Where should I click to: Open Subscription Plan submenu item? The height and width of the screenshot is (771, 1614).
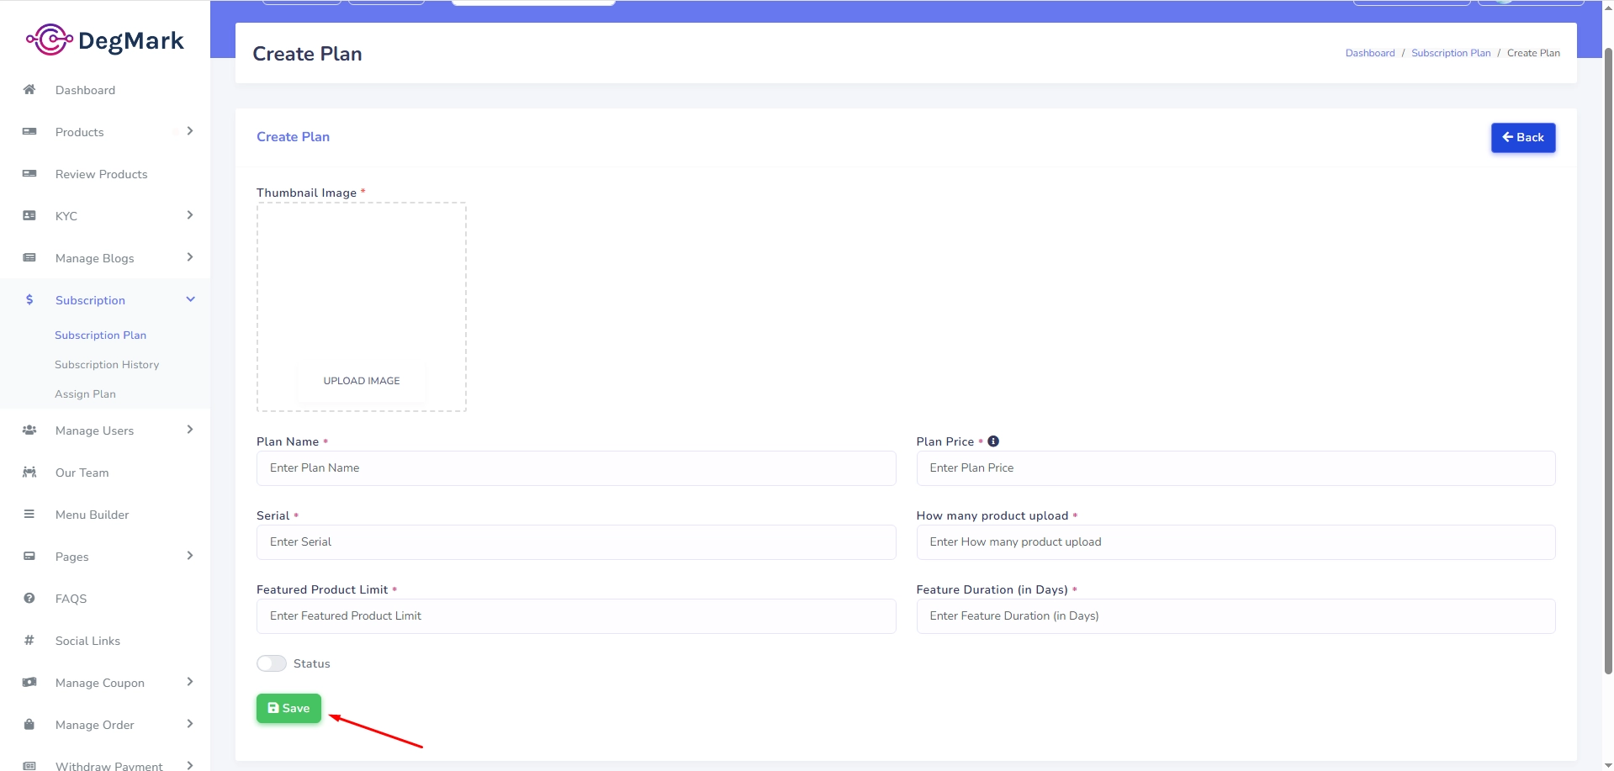100,335
